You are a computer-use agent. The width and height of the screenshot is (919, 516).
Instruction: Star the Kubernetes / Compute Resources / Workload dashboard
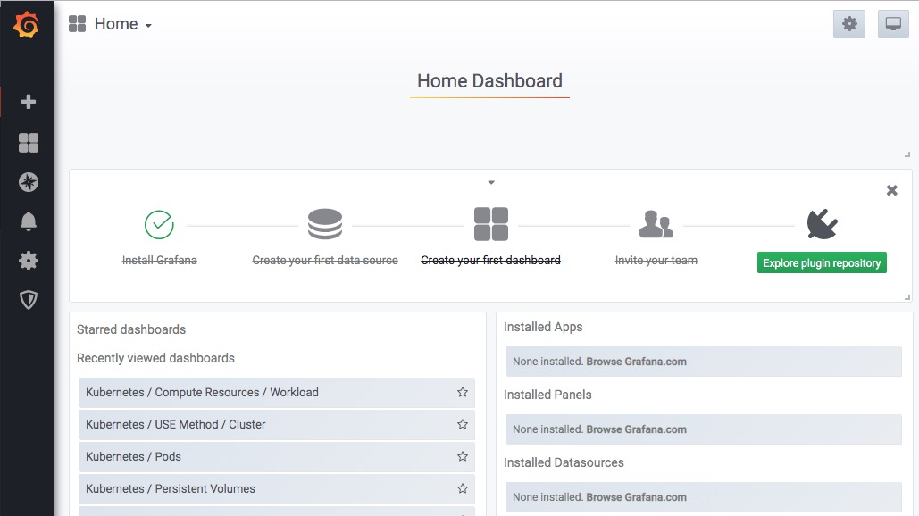[463, 392]
